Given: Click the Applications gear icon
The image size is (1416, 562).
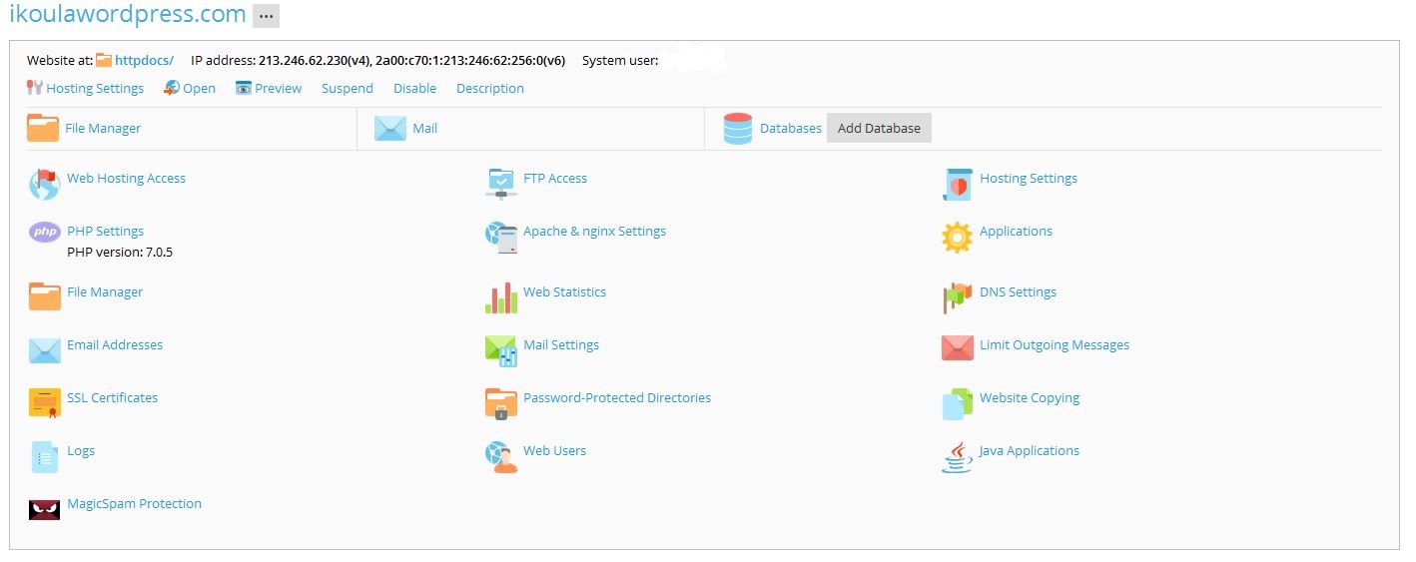Looking at the screenshot, I should [x=957, y=237].
